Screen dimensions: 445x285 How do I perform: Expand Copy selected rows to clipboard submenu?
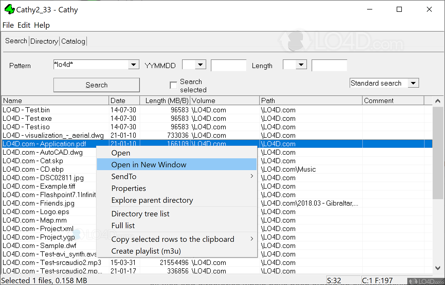pos(252,239)
